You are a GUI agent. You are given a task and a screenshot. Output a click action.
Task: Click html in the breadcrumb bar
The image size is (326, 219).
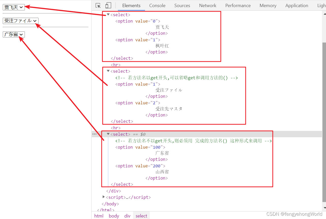[99, 216]
